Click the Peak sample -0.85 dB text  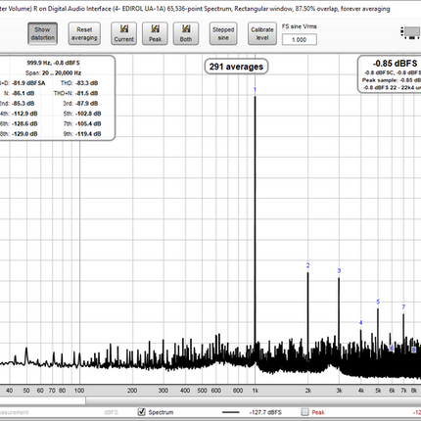click(392, 80)
